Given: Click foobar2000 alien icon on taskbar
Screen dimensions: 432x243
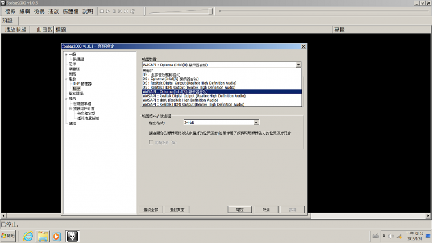Looking at the screenshot, I should click(72, 236).
